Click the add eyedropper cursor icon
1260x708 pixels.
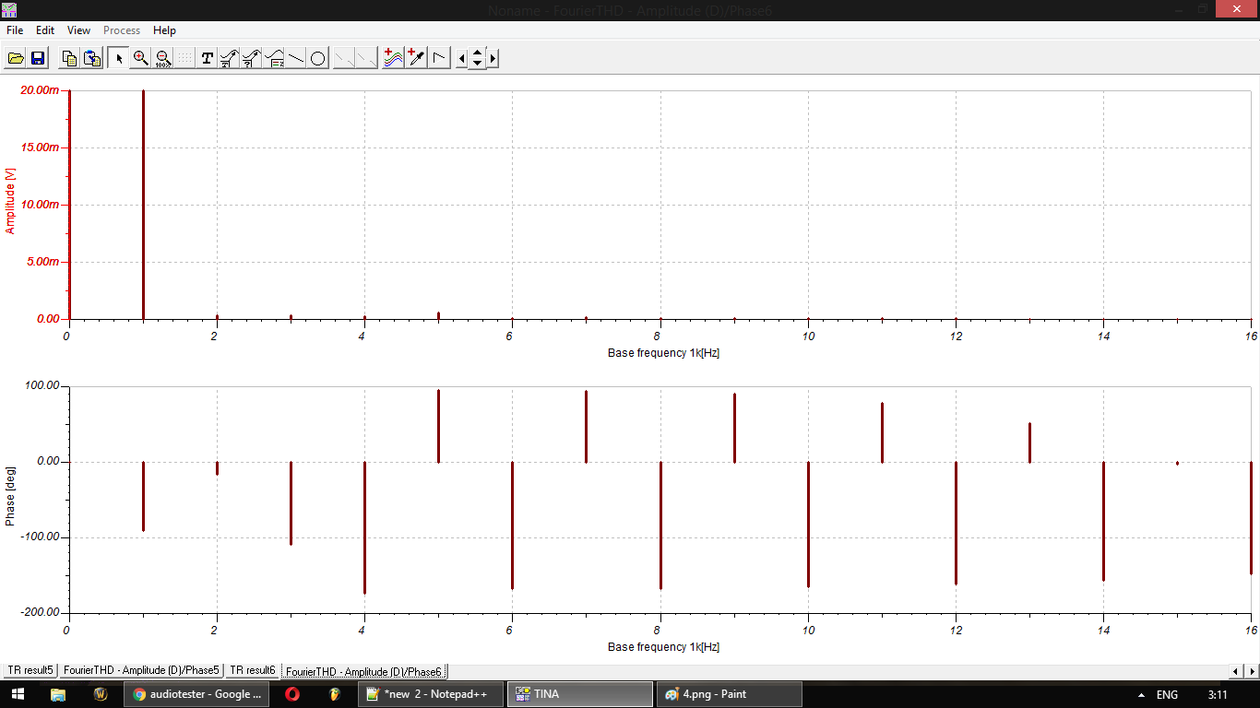tap(416, 58)
